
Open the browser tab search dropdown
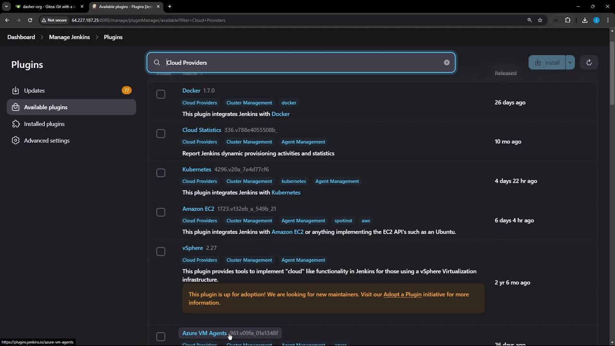tap(6, 6)
